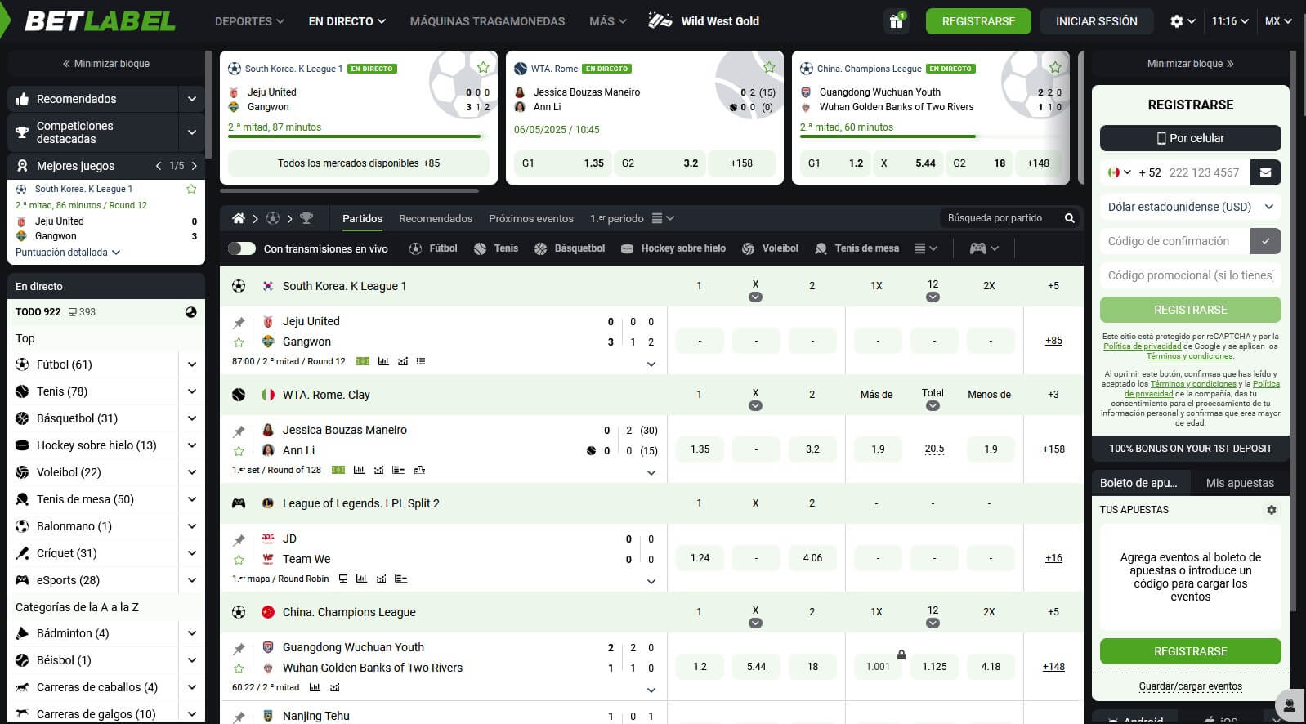Click the Código promocional field
The width and height of the screenshot is (1306, 724).
click(x=1190, y=275)
